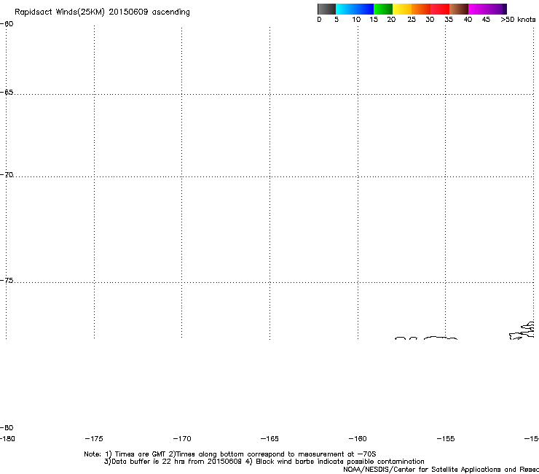Click the '20' legend scale label
The height and width of the screenshot is (474, 539).
(391, 20)
